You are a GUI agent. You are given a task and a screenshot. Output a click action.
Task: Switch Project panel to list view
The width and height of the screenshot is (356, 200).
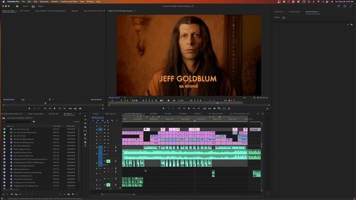[x=7, y=194]
